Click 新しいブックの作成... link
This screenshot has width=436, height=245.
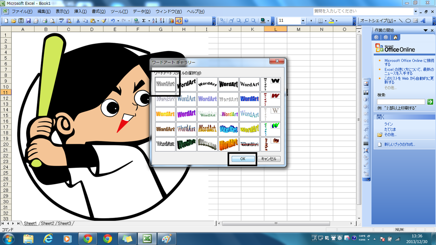(400, 145)
